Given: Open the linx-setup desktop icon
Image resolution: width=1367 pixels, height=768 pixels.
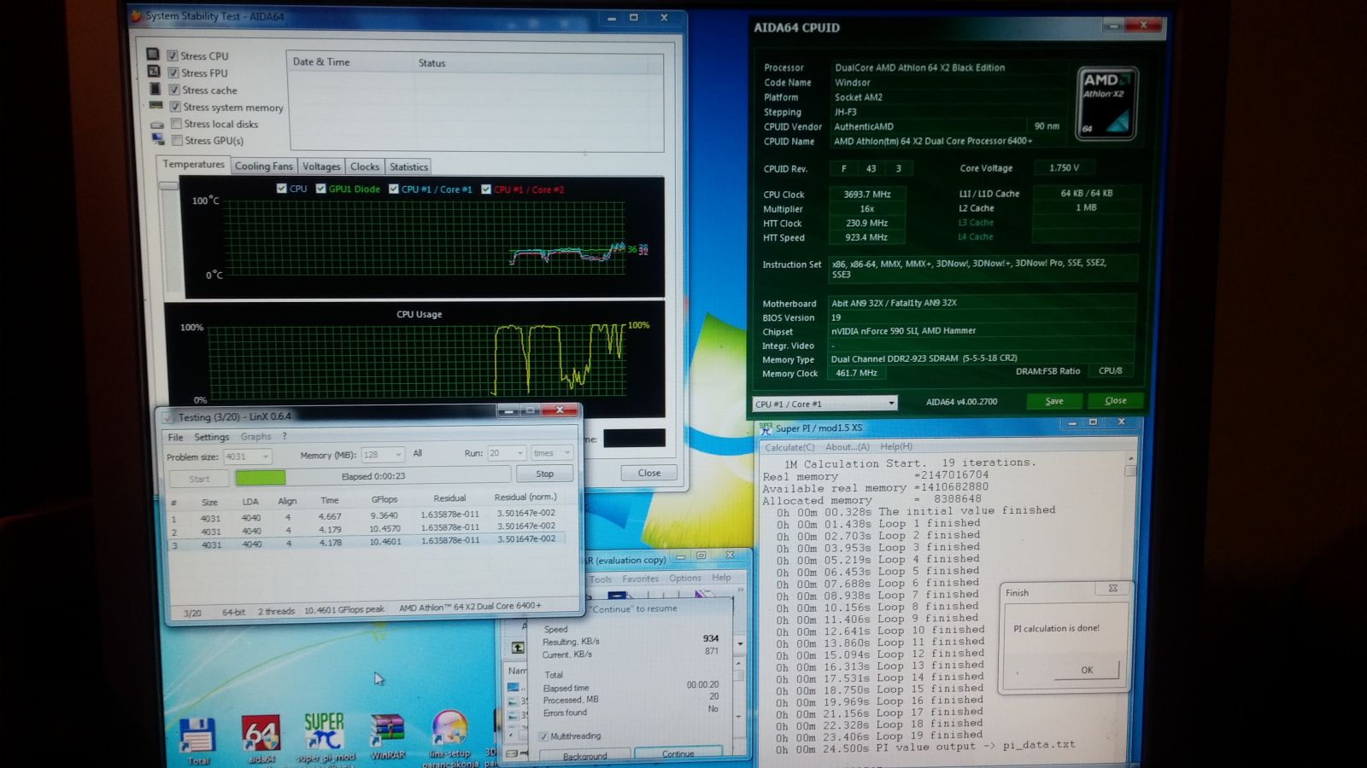Looking at the screenshot, I should [x=450, y=728].
